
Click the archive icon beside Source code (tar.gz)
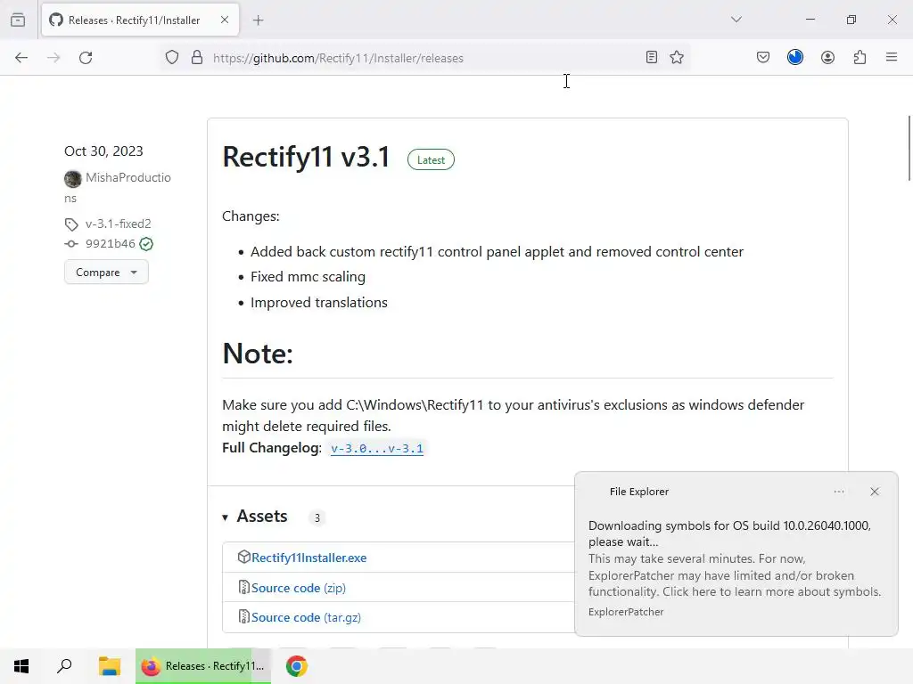[x=244, y=616]
